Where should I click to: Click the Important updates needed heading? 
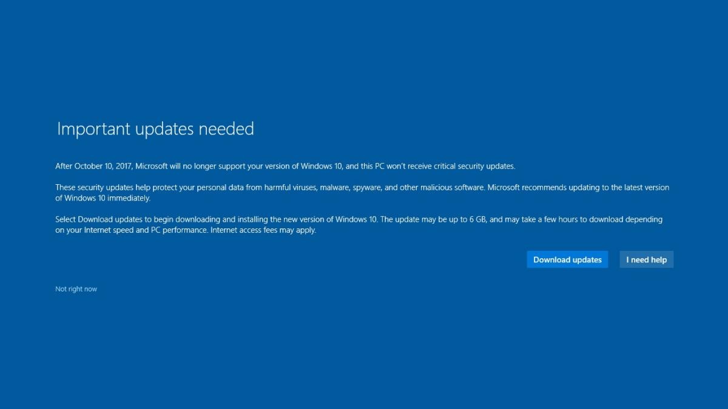point(155,128)
